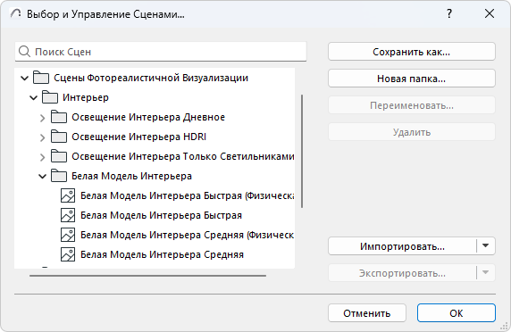The height and width of the screenshot is (332, 511).
Task: Click the Переименовать... button
Action: point(412,105)
